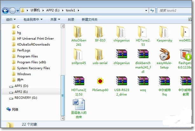Screen dimensions: 195x131
Task: Click the Forward navigation arrow
Action: (12, 10)
